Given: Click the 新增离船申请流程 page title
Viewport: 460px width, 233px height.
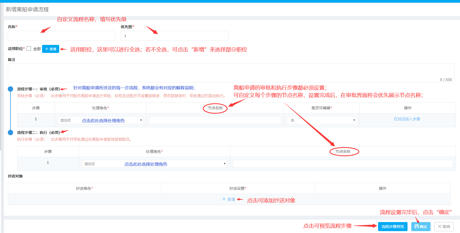Looking at the screenshot, I should pyautogui.click(x=27, y=10).
